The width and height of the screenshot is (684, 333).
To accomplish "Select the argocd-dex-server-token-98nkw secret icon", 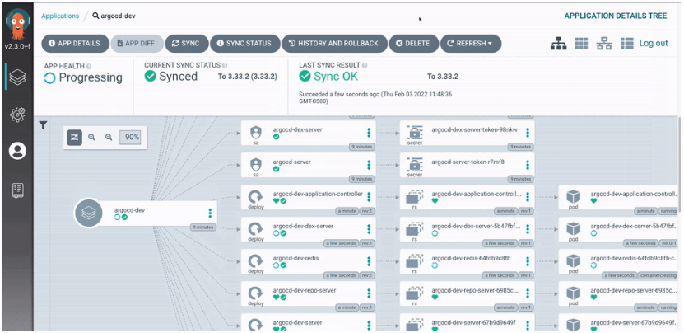I will 414,132.
